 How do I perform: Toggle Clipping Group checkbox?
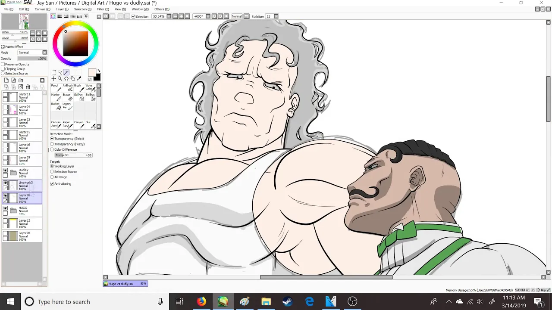[x=3, y=69]
